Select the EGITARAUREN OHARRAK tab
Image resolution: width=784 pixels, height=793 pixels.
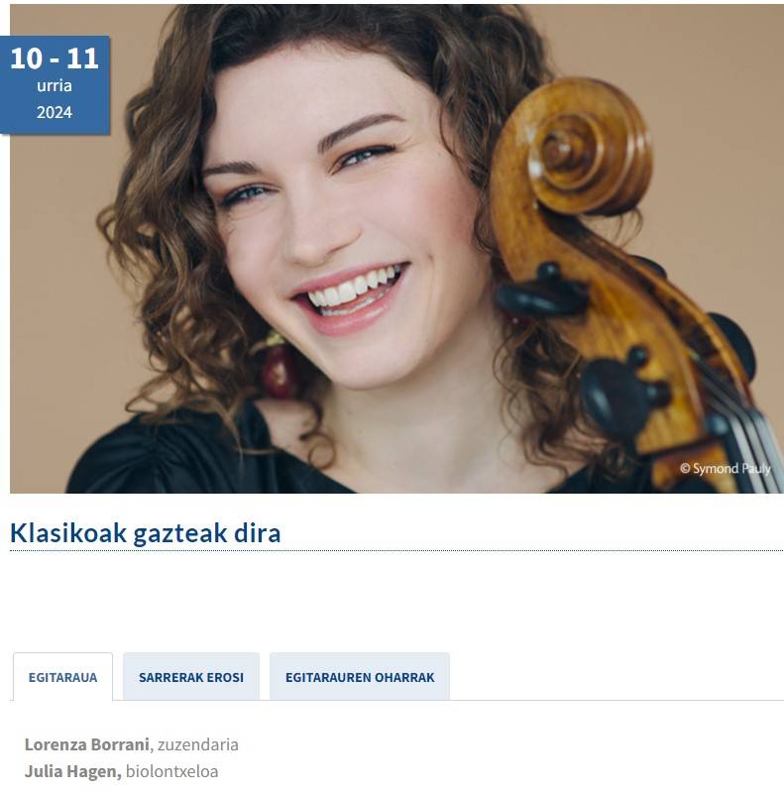coord(360,677)
